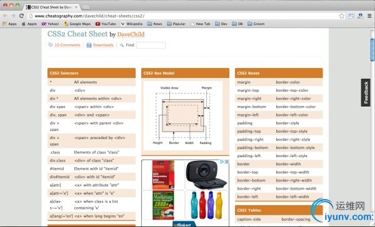Open the New Tab bookmark

[x=201, y=24]
